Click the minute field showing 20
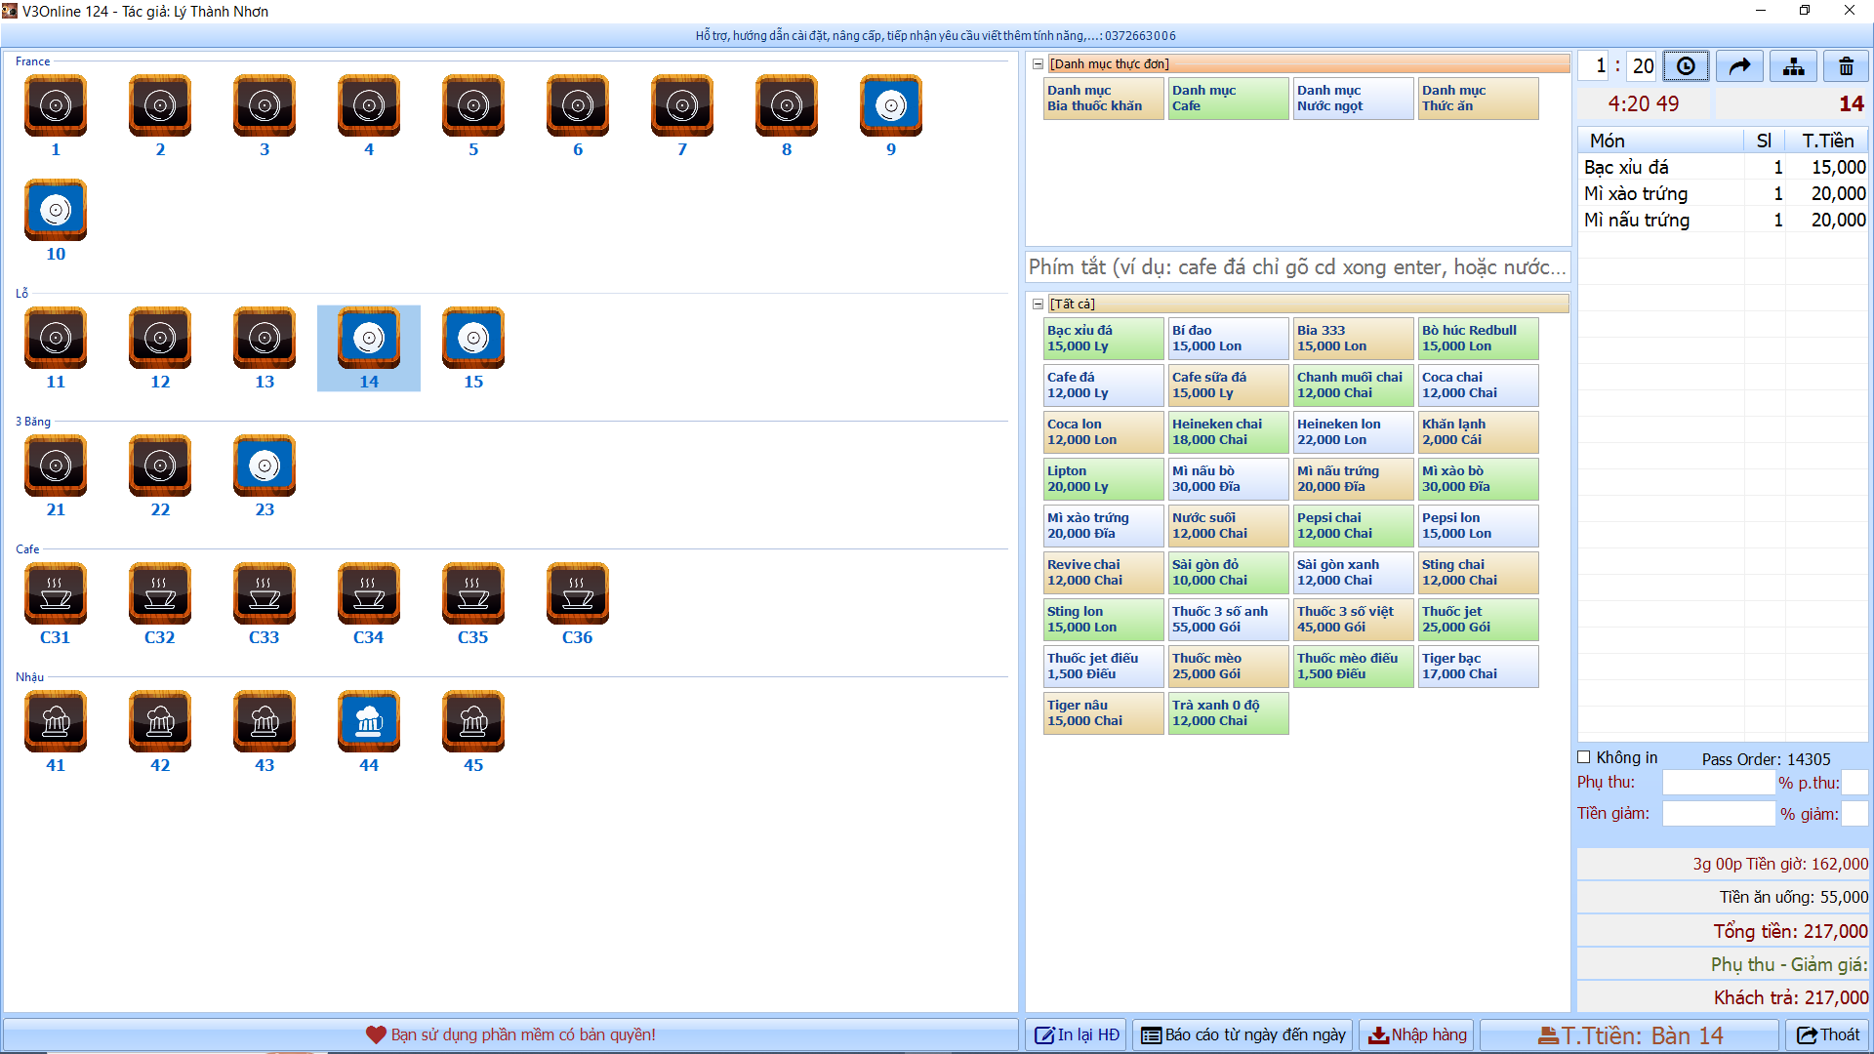1874x1054 pixels. (1643, 66)
